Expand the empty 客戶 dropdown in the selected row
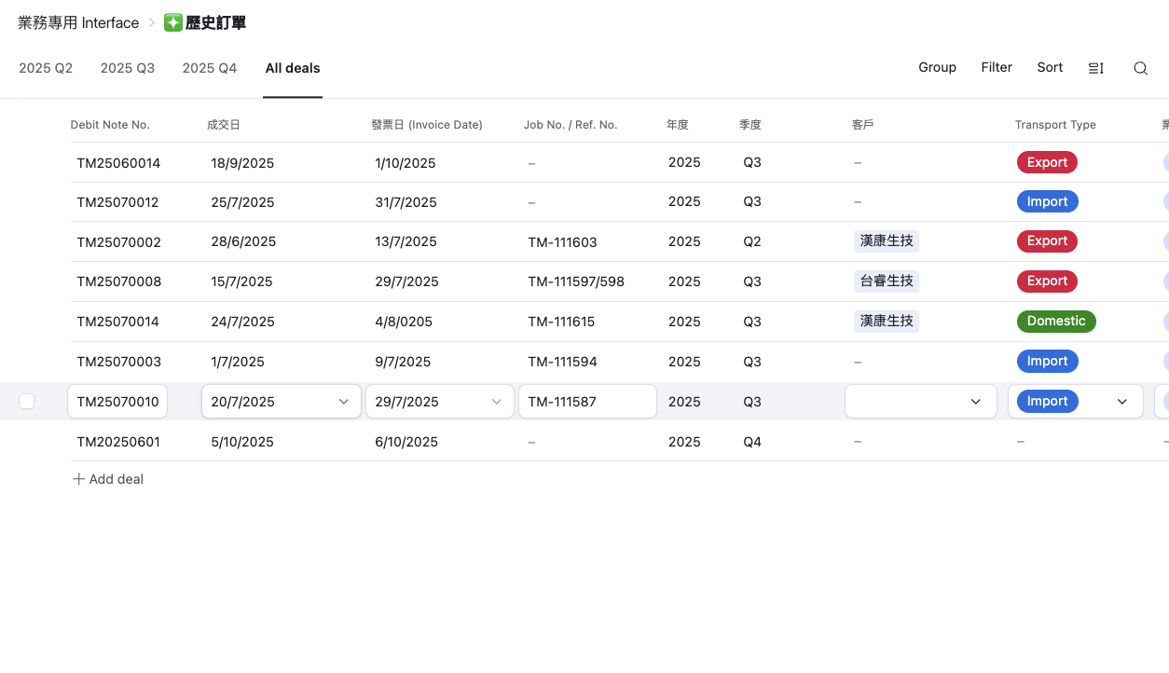 975,402
